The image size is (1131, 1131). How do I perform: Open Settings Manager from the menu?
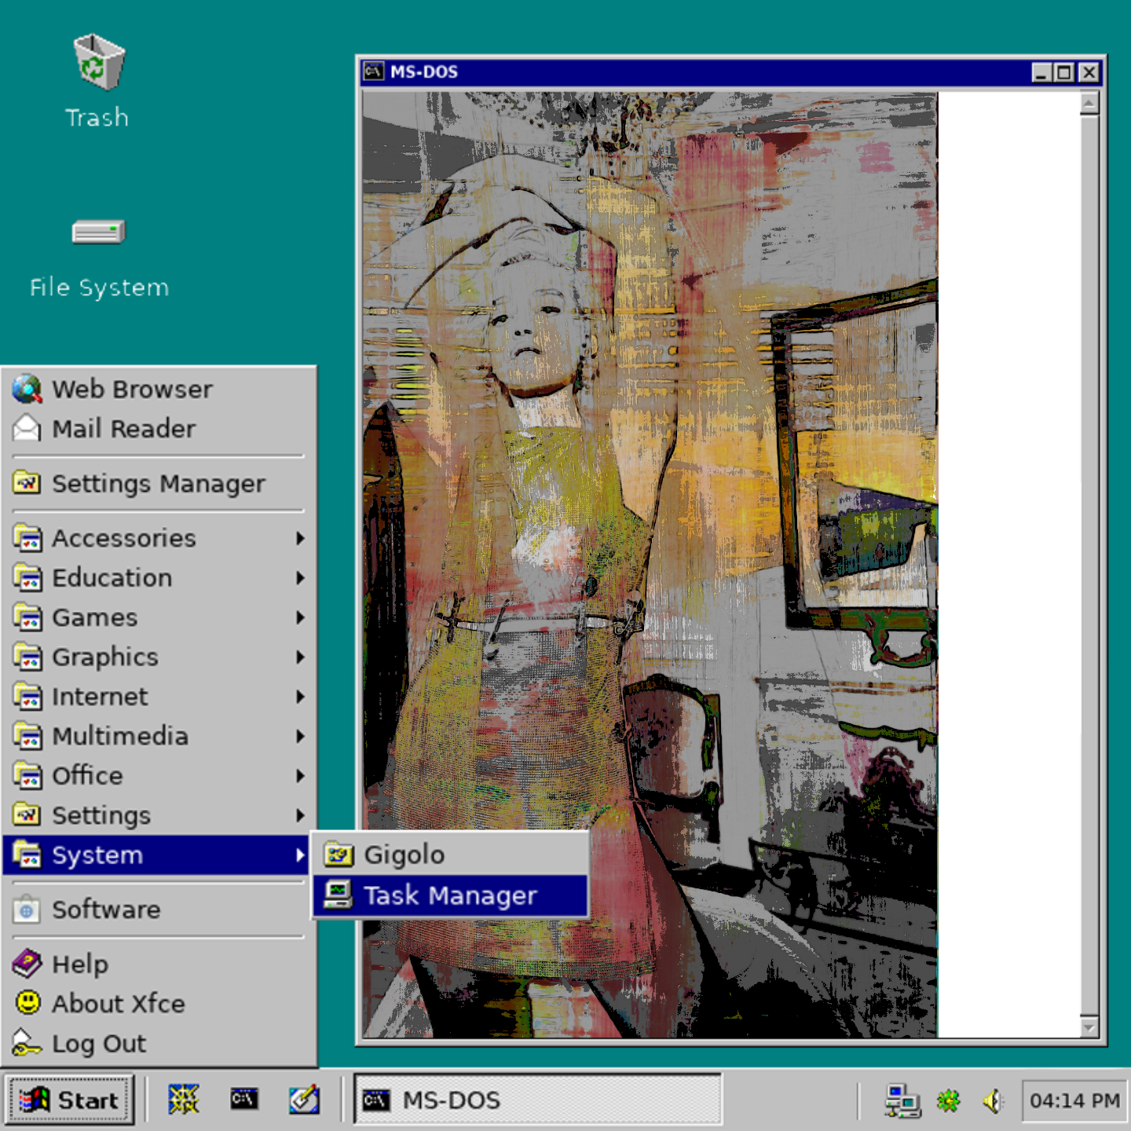(157, 484)
